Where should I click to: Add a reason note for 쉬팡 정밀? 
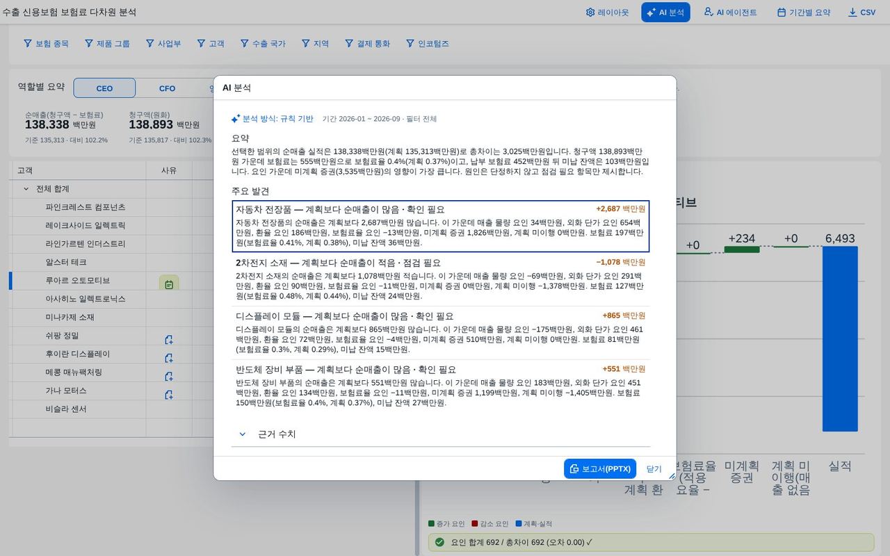click(169, 340)
